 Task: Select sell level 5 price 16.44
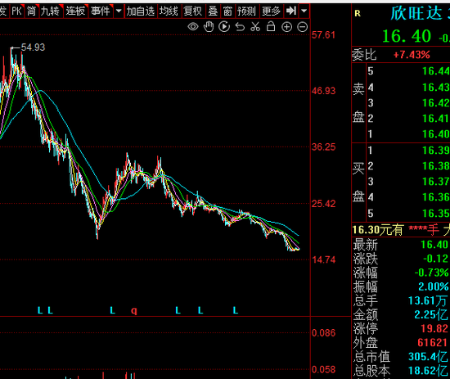coord(435,71)
